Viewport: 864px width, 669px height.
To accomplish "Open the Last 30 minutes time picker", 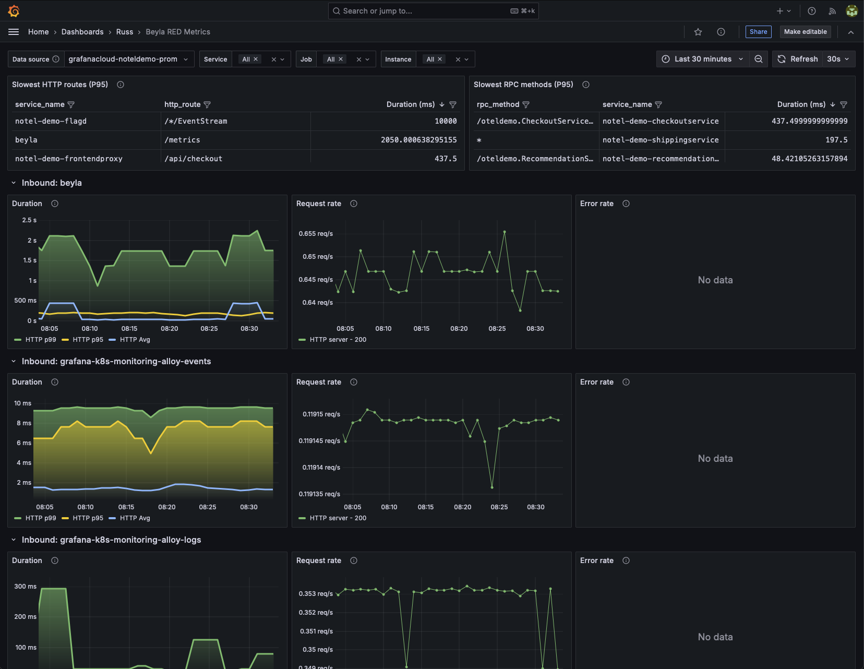I will click(702, 59).
